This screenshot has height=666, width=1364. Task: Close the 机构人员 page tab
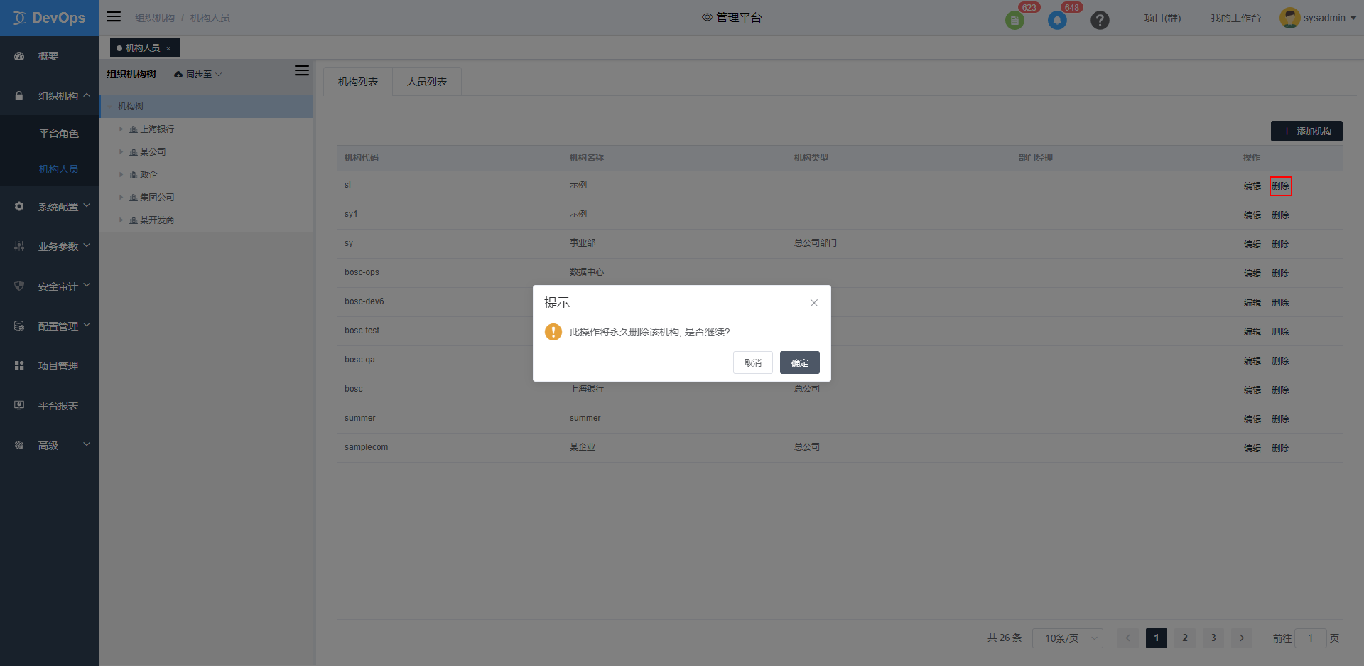click(168, 48)
